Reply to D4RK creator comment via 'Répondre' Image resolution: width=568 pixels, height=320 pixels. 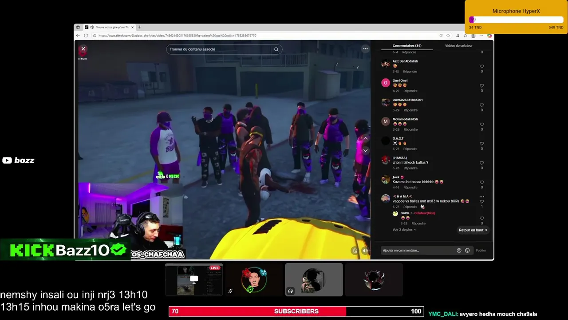click(418, 224)
